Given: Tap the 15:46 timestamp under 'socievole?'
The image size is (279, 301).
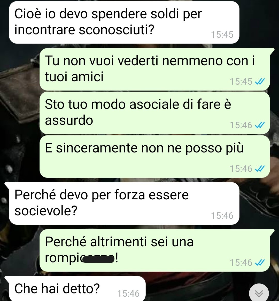Looking at the screenshot, I should 222,216.
